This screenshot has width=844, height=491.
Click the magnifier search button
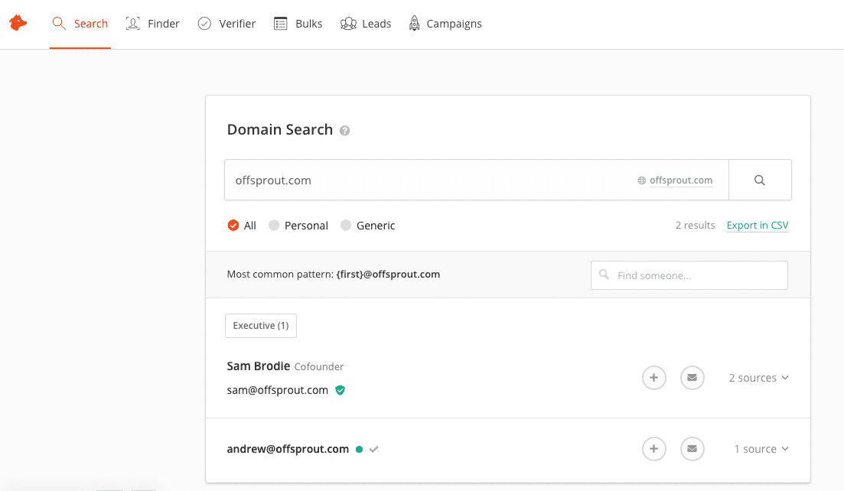coord(760,180)
